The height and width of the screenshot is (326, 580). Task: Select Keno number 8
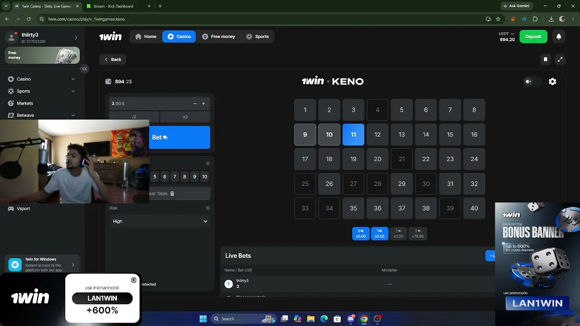(474, 110)
